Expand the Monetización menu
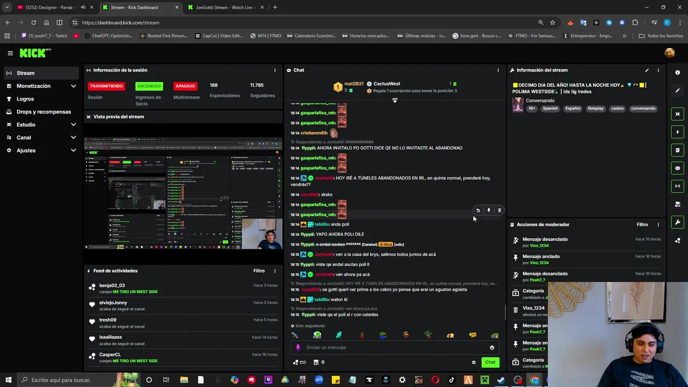Viewport: 688px width, 387px height. 41,86
